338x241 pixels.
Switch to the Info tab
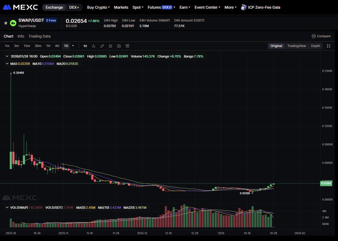(21, 36)
